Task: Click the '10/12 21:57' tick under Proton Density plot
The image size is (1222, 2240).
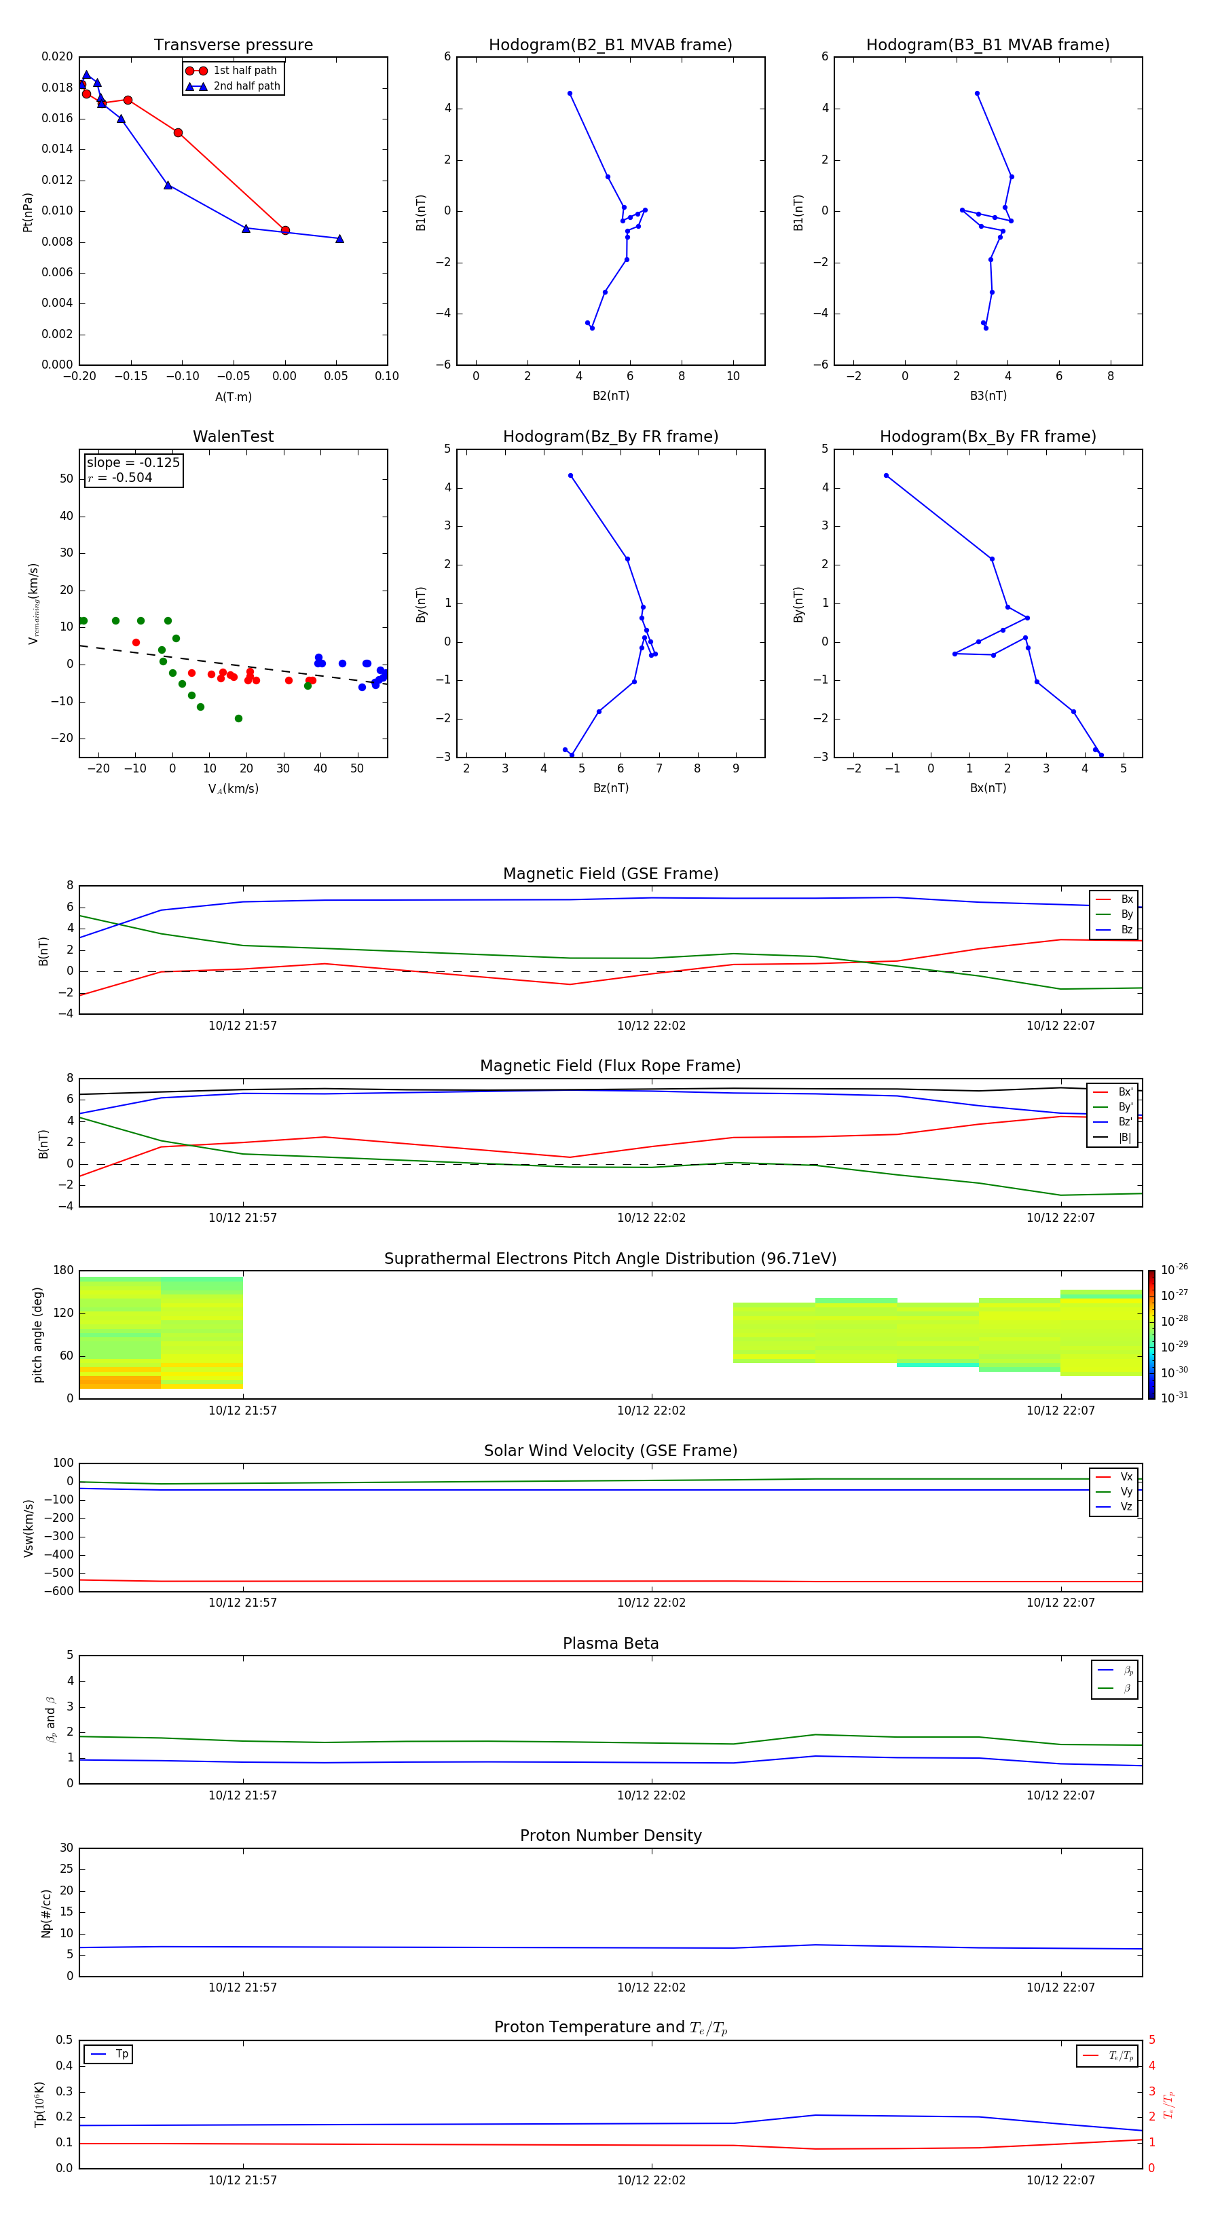Action: coord(242,1987)
